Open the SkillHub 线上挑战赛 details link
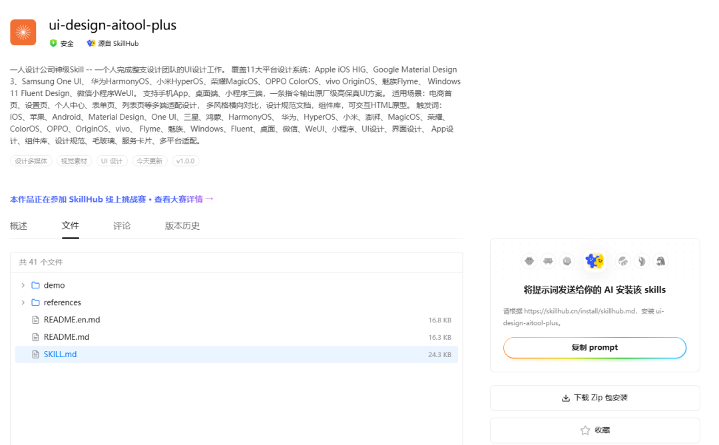Image resolution: width=719 pixels, height=445 pixels. click(x=112, y=199)
